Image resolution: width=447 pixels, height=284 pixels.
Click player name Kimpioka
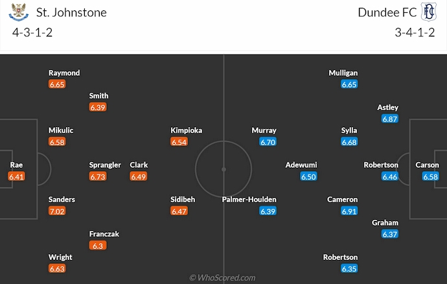187,130
